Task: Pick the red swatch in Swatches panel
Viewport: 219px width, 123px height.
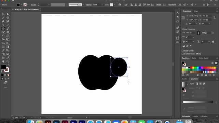Action: click(191, 68)
